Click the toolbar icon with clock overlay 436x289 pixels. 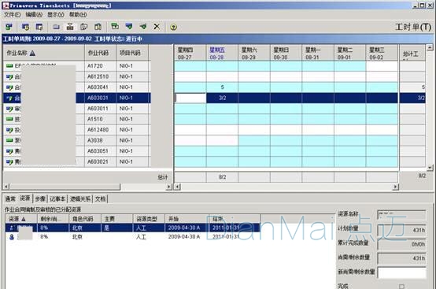pyautogui.click(x=26, y=27)
